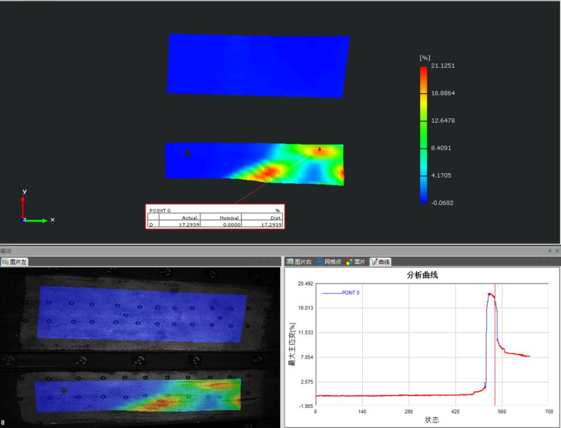Open the 网格点 tab
Viewport: 561px width, 428px height.
click(331, 262)
